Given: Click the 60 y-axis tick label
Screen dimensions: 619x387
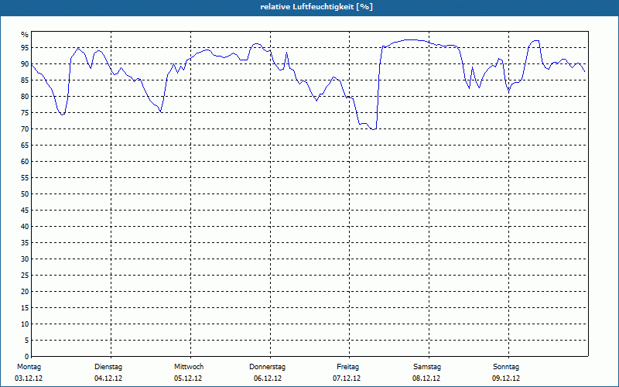Looking at the screenshot, I should point(25,162).
